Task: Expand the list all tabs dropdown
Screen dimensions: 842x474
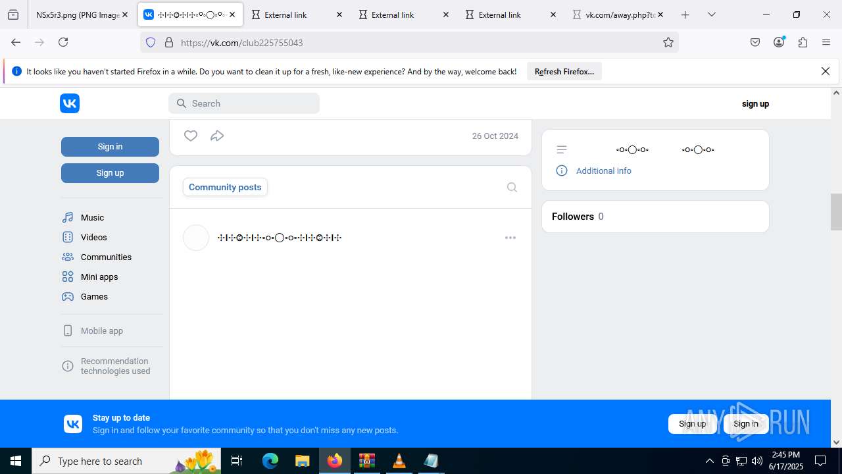Action: pos(711,14)
